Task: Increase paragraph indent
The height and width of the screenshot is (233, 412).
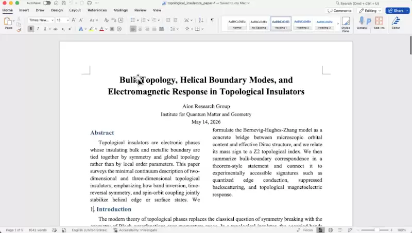Action: coord(175,20)
